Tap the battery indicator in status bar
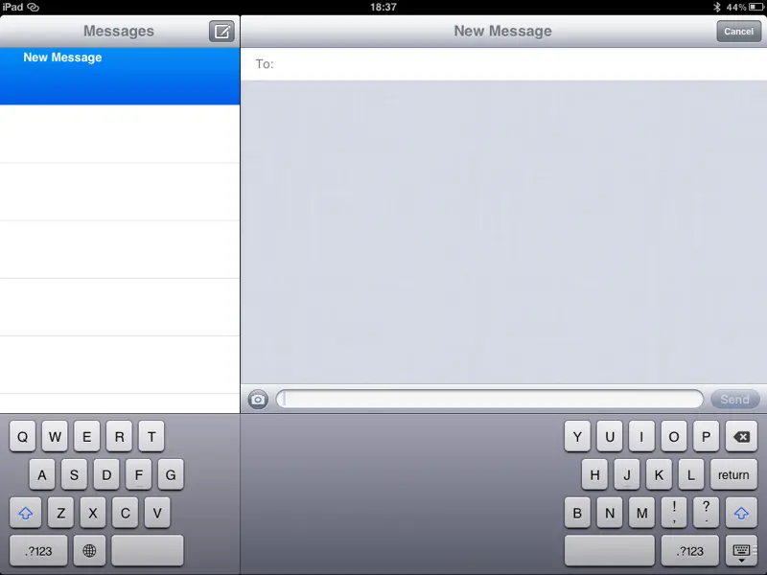Viewport: 767px width, 575px height. pyautogui.click(x=754, y=7)
